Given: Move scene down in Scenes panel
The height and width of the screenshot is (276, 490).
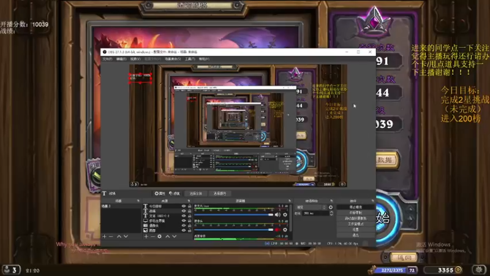Looking at the screenshot, I should click(126, 237).
